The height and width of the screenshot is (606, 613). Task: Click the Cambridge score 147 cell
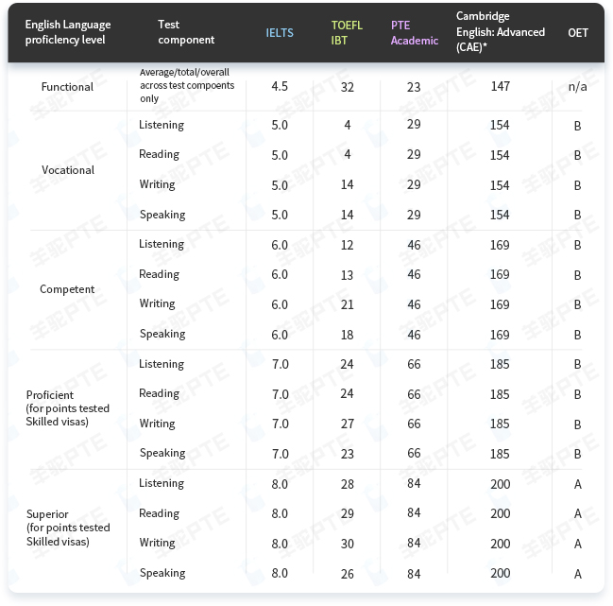tap(500, 87)
